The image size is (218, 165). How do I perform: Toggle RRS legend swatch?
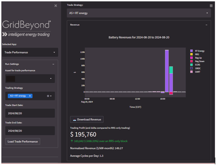pos(191,54)
